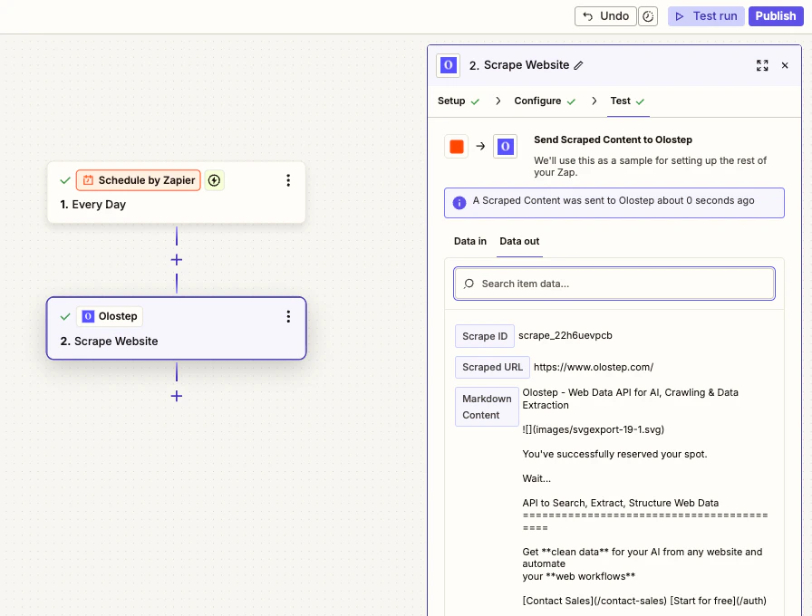
Task: Click the Olostep app icon in panel header
Action: click(448, 65)
